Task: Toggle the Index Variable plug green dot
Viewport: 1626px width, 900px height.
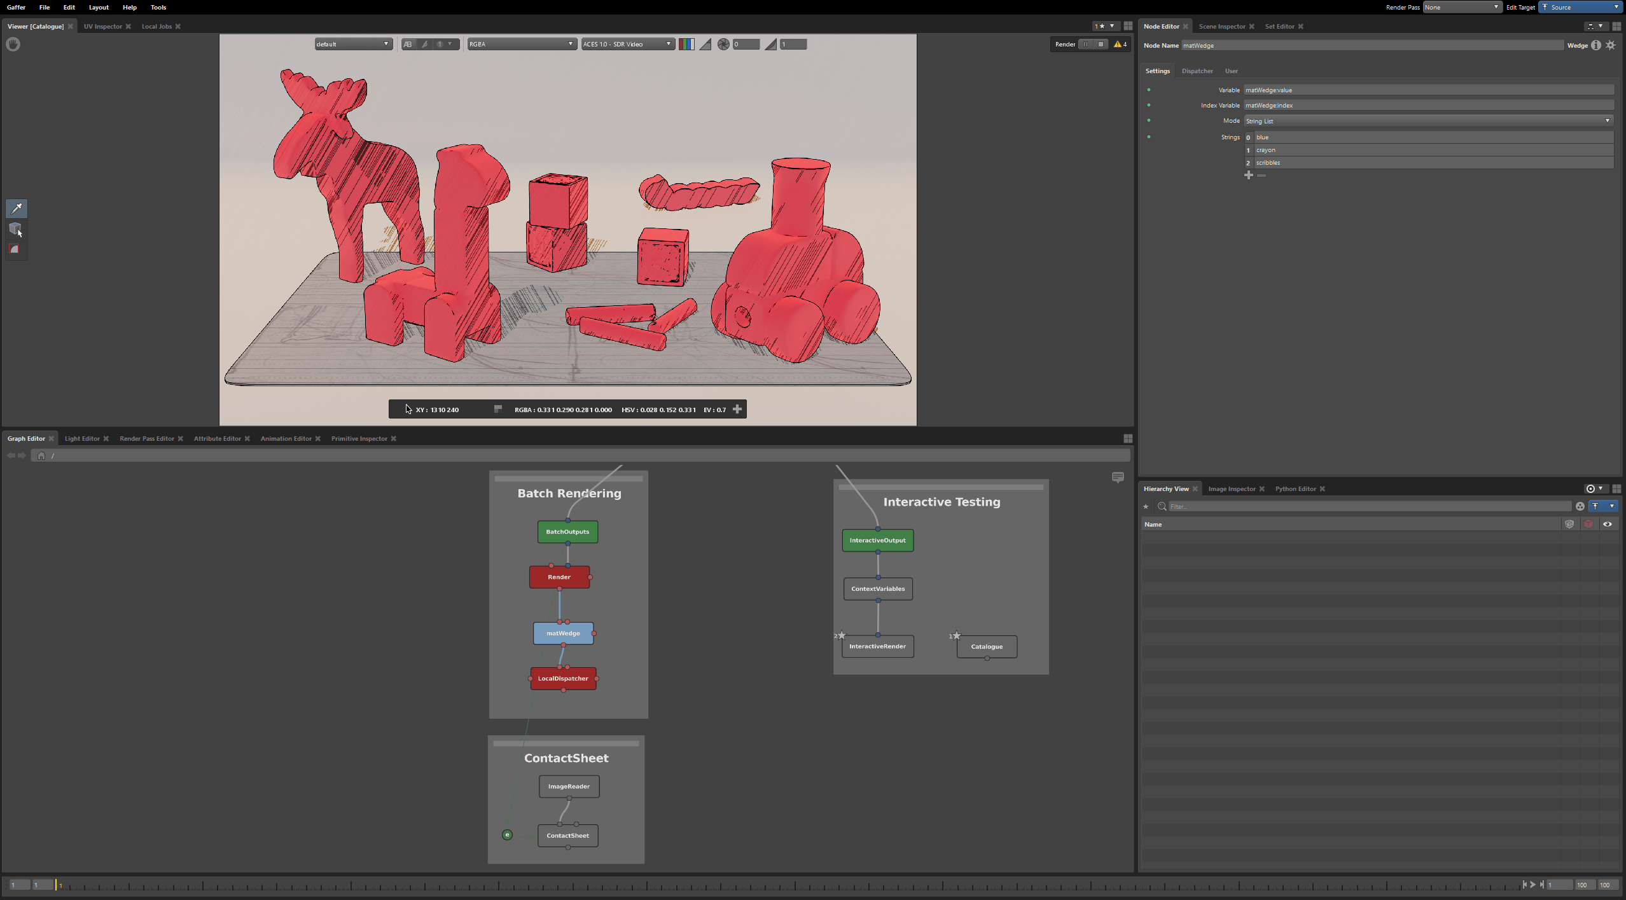Action: [1149, 105]
